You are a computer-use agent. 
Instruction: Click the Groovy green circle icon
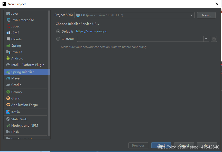[x=8, y=92]
